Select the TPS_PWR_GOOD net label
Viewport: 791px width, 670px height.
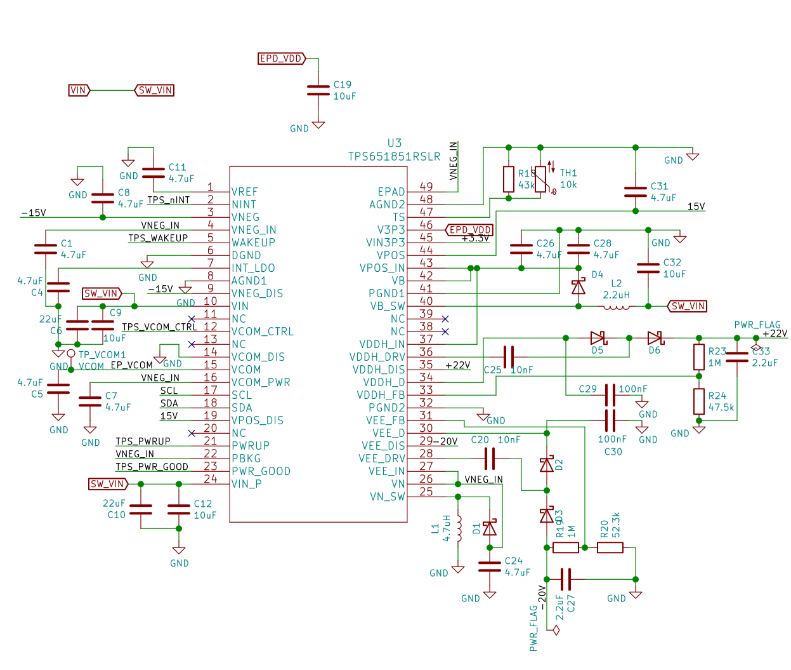pos(152,467)
